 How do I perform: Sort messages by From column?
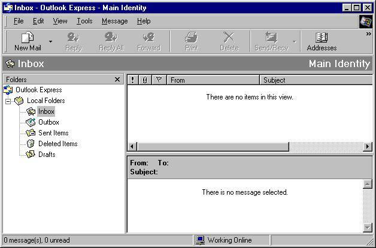213,80
